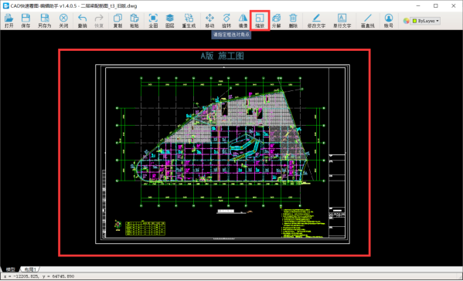
Task: Open the ByLayer color dropdown
Action: (x=426, y=21)
